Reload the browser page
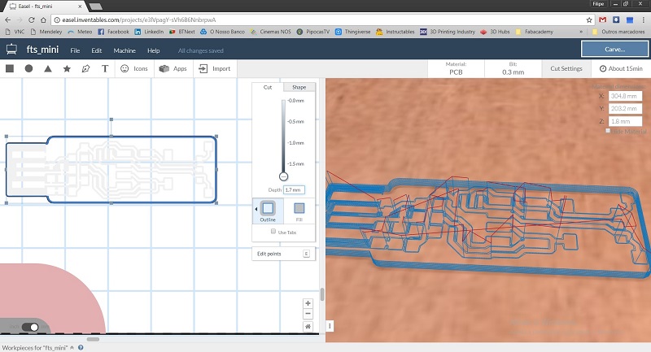Viewport: 651px width, 352px height. pos(31,20)
